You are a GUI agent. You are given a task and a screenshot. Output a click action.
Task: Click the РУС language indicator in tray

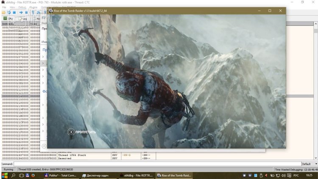(x=295, y=175)
